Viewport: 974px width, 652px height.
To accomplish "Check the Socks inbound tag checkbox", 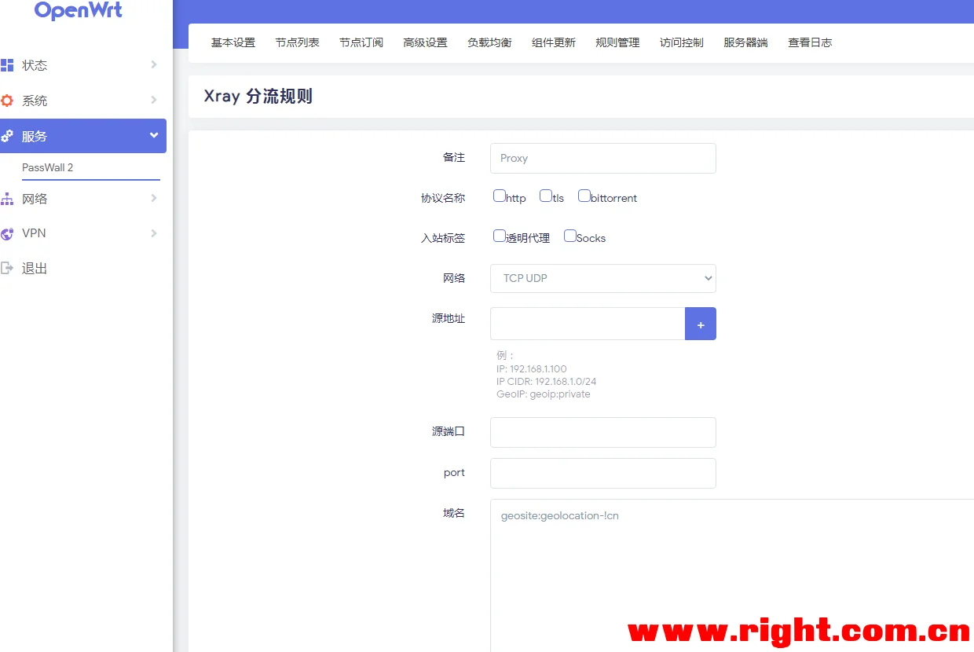I will point(570,236).
